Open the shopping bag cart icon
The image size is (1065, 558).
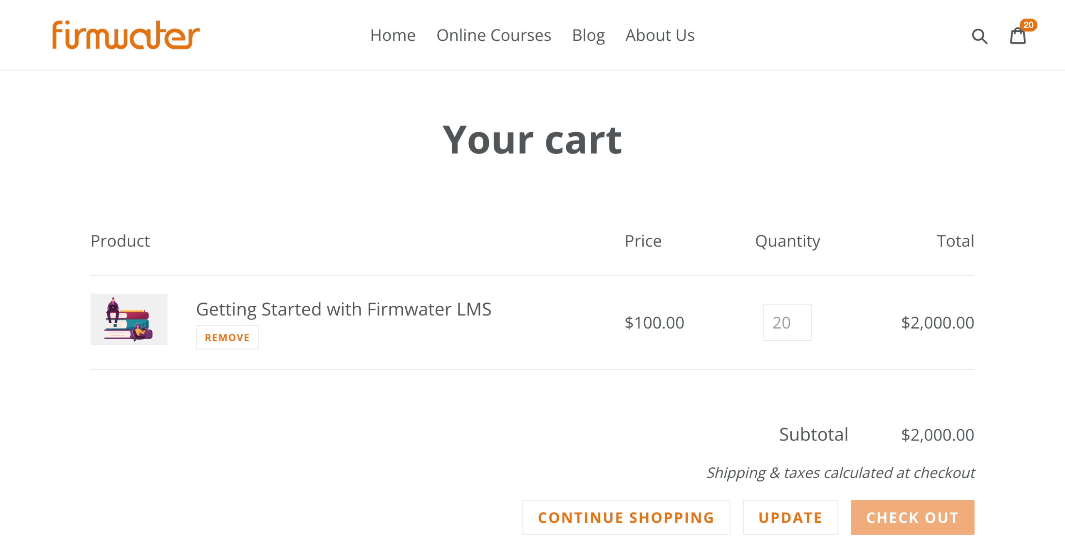tap(1018, 36)
